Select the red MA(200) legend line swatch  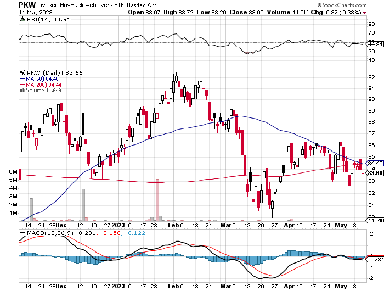(x=23, y=85)
